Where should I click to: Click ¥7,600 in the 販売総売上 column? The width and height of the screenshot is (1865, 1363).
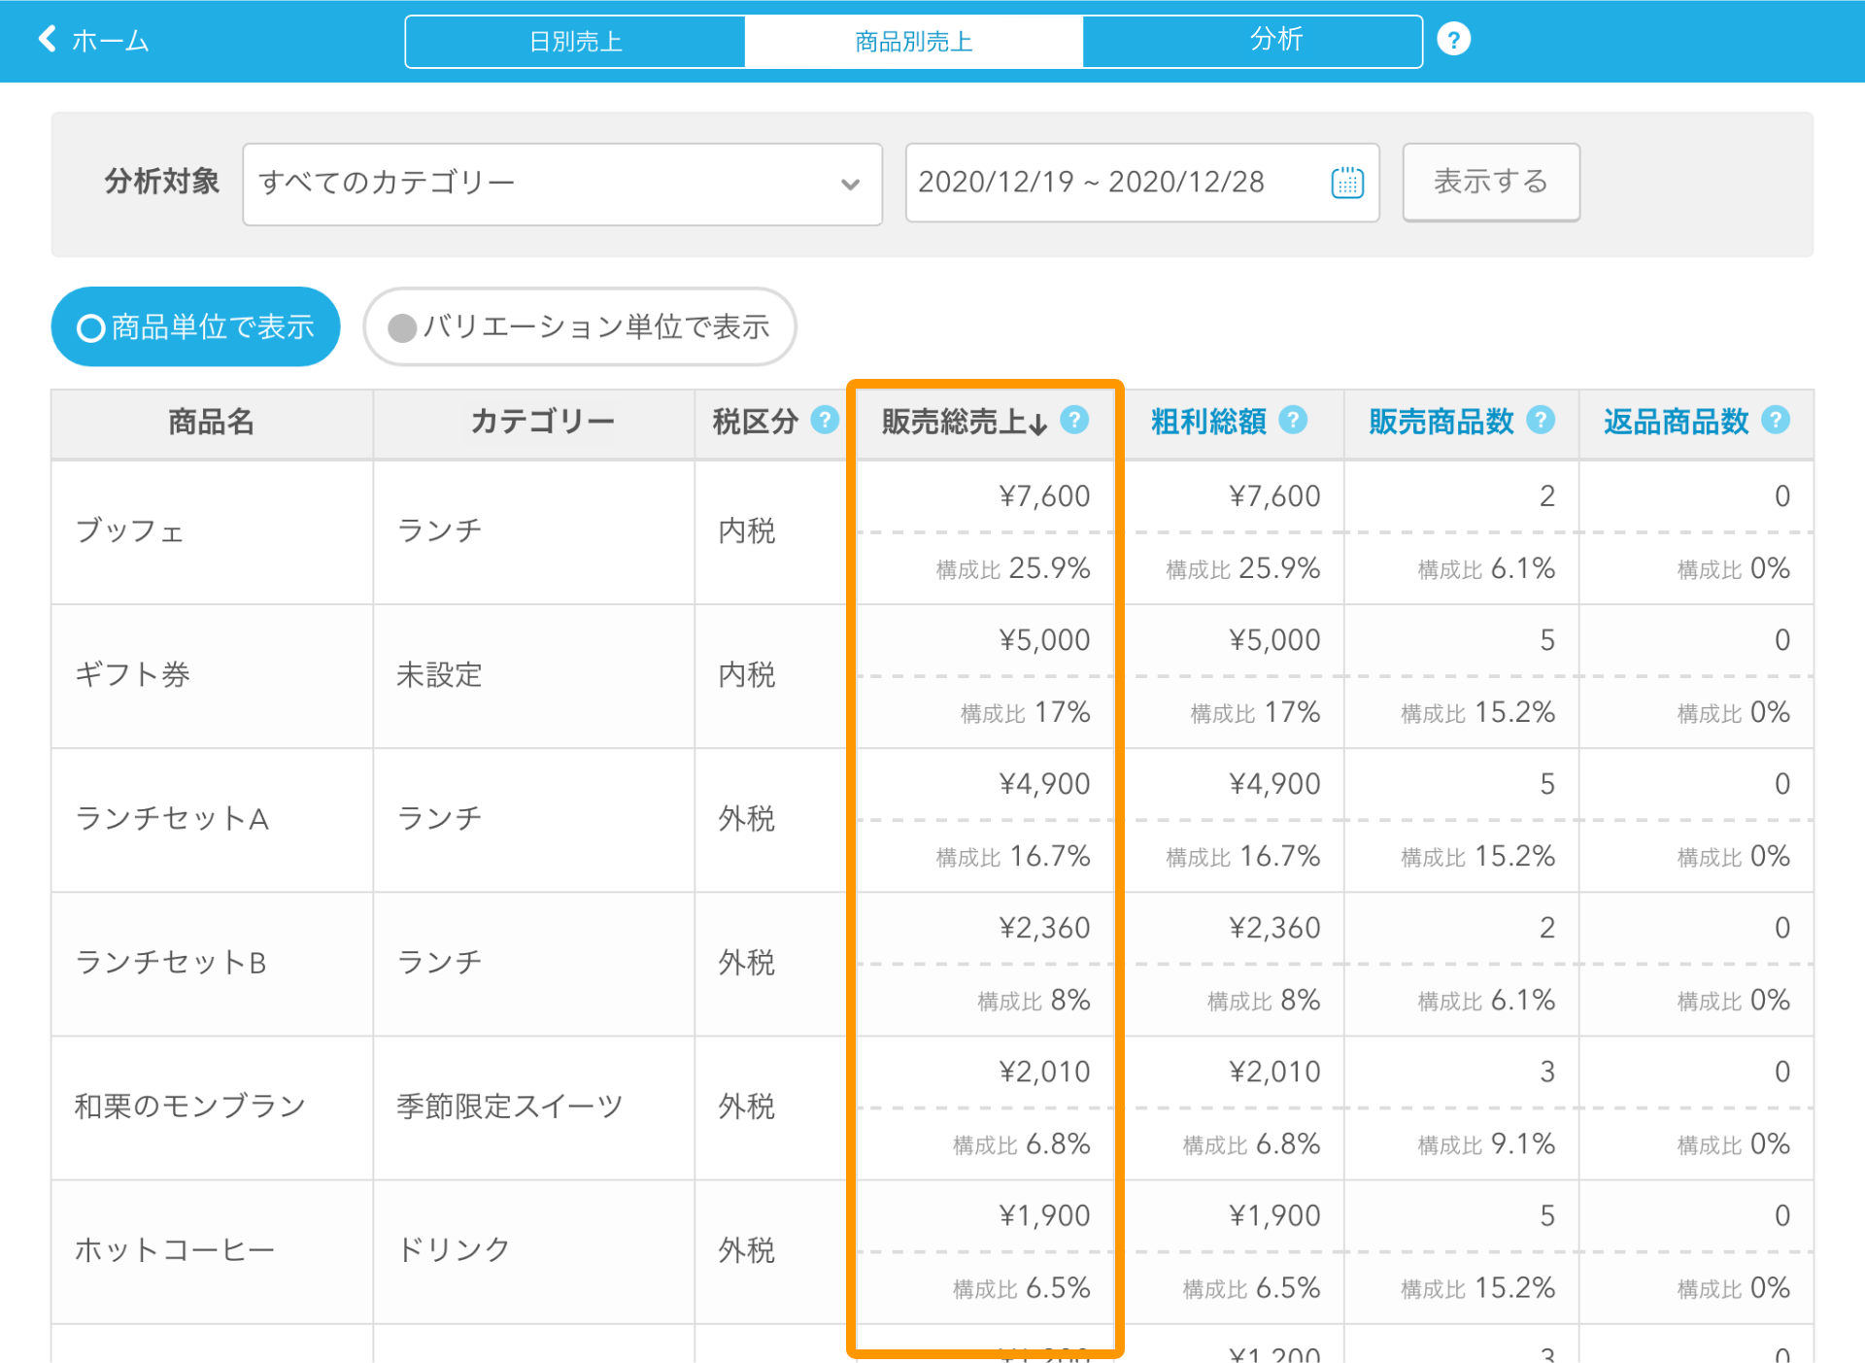(1044, 496)
